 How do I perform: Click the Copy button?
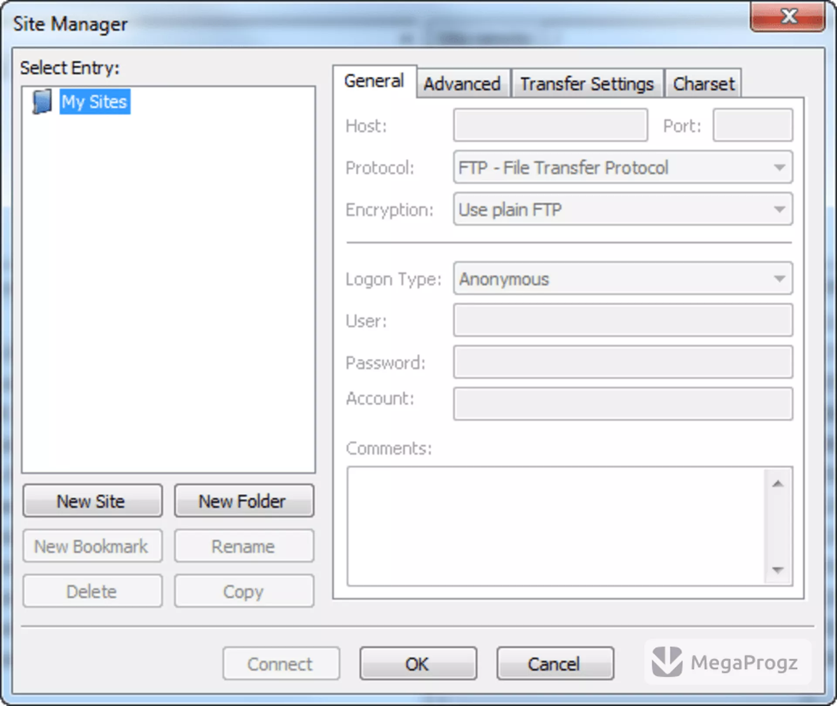click(244, 591)
